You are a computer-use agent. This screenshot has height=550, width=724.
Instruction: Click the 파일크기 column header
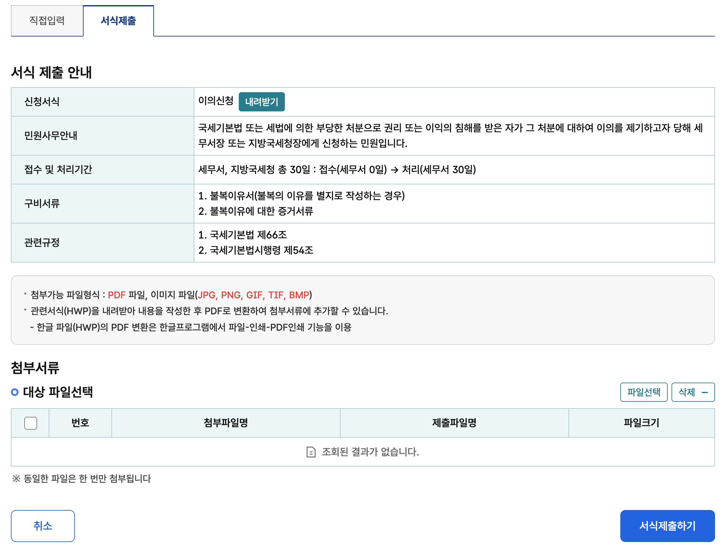641,423
